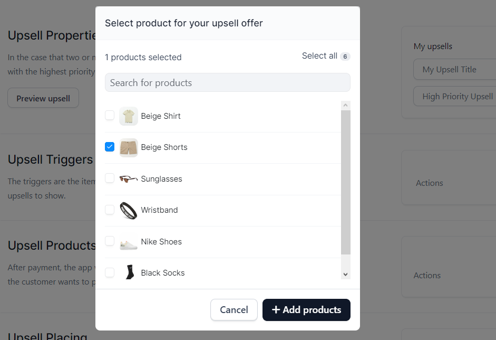The image size is (496, 340).
Task: Click the Black Socks product icon
Action: coord(129,272)
